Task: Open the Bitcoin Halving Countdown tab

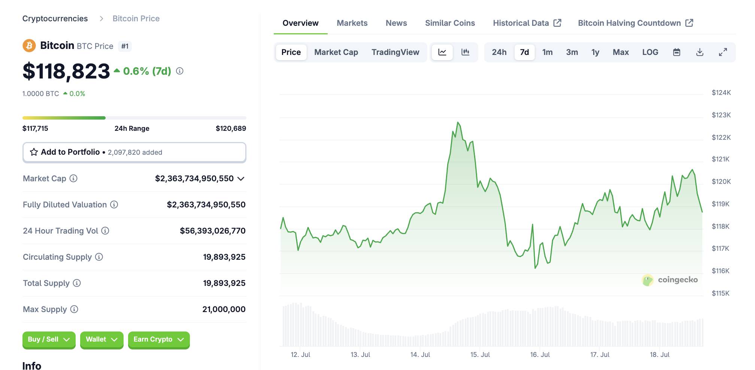Action: click(x=636, y=23)
